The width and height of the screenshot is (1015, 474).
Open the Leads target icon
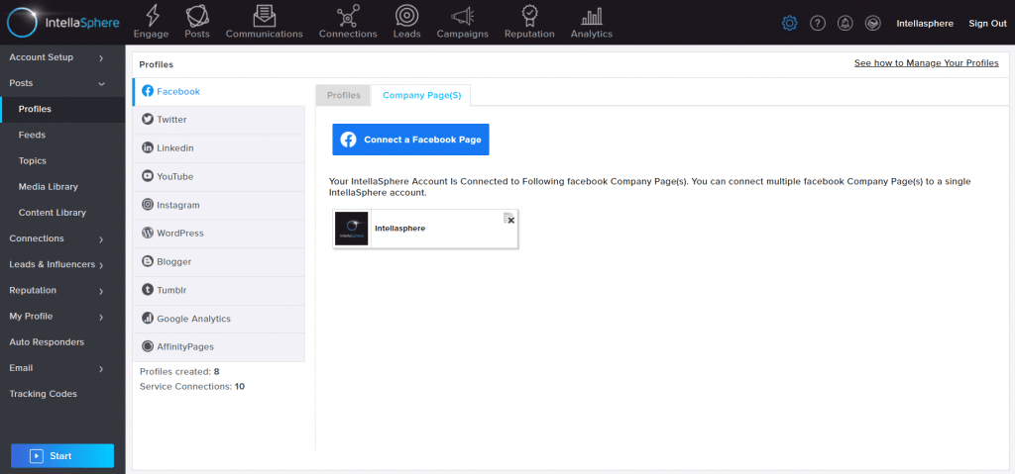[x=406, y=14]
